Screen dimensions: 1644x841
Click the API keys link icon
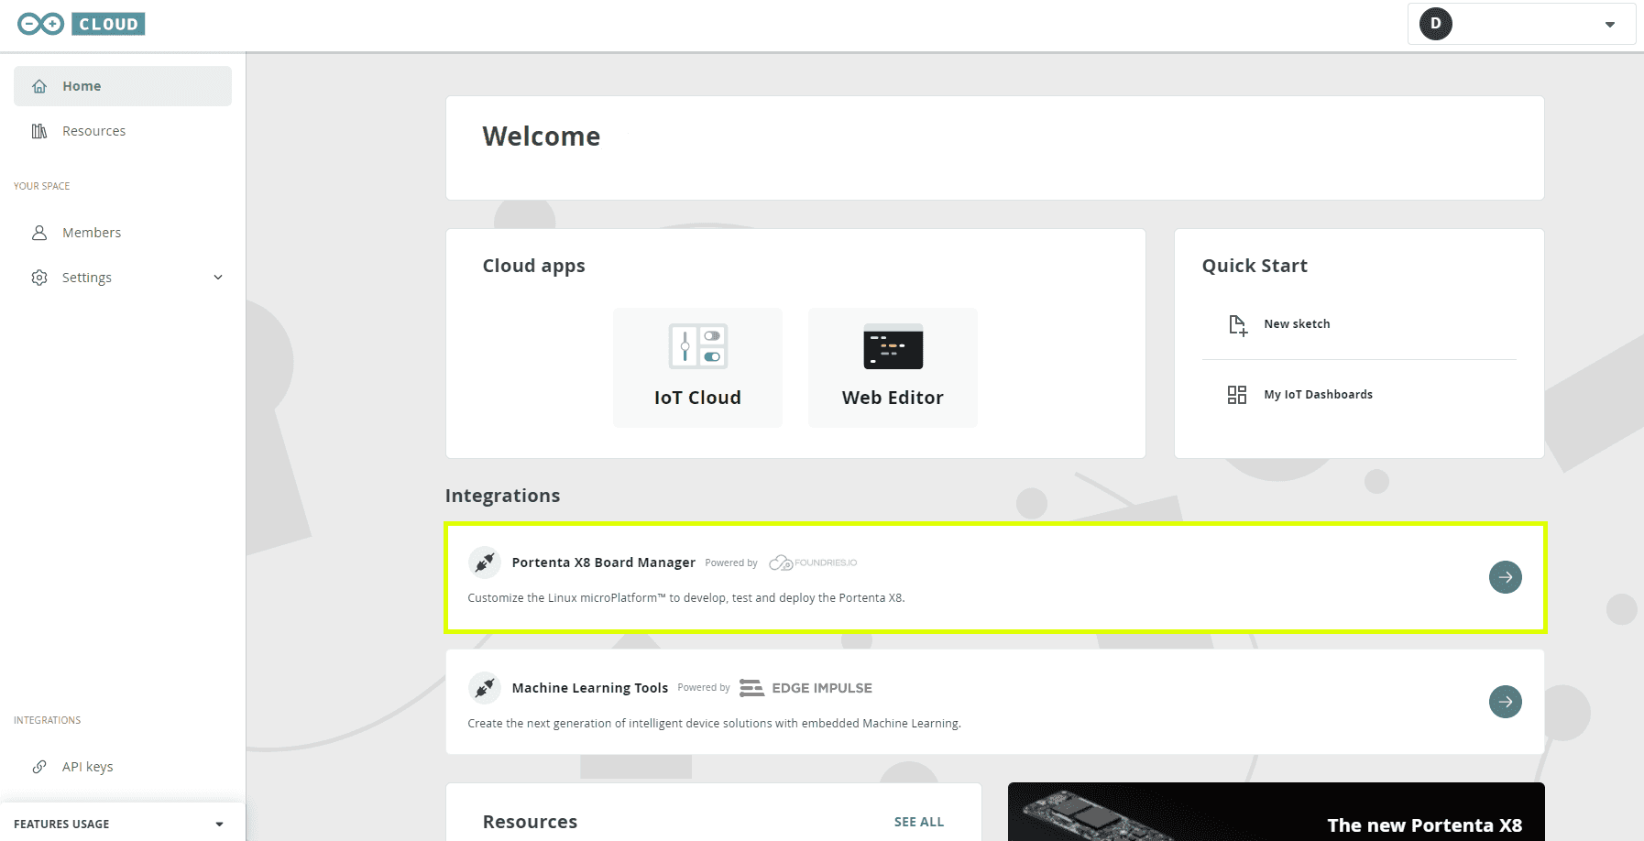[x=39, y=767]
